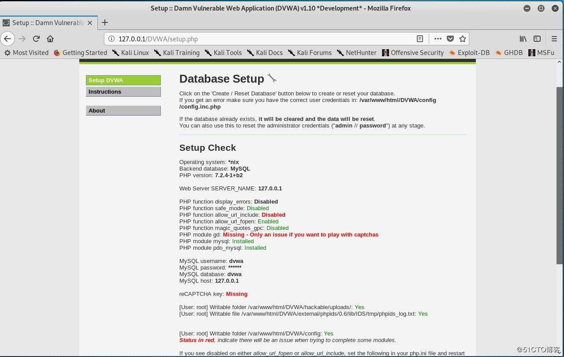This screenshot has height=357, width=564.
Task: Click the config.inc.php path text
Action: (x=308, y=103)
